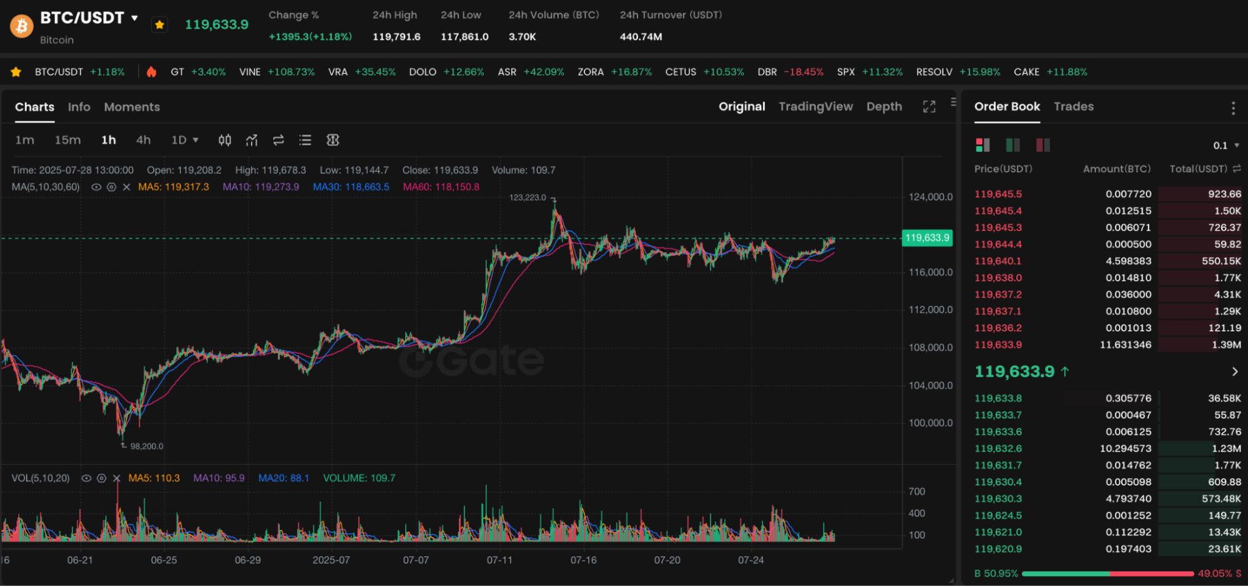Open RESOLV +15.98% in ticker bar

coord(958,72)
